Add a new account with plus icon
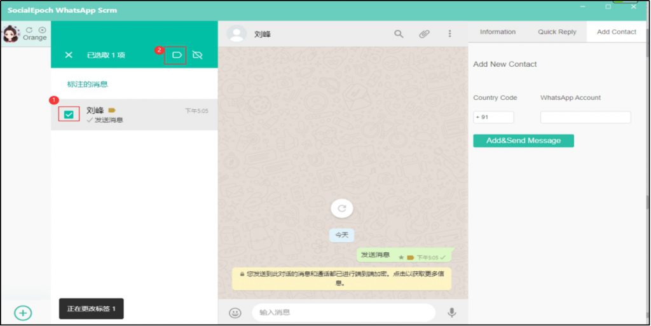This screenshot has width=651, height=326. click(x=23, y=313)
